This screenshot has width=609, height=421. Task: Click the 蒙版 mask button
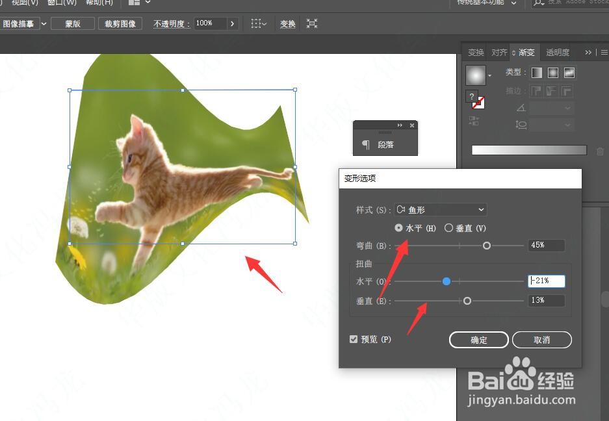pyautogui.click(x=72, y=23)
